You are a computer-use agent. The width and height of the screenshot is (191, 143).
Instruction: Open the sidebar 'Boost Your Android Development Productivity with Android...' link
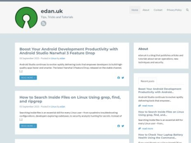coord(160,91)
